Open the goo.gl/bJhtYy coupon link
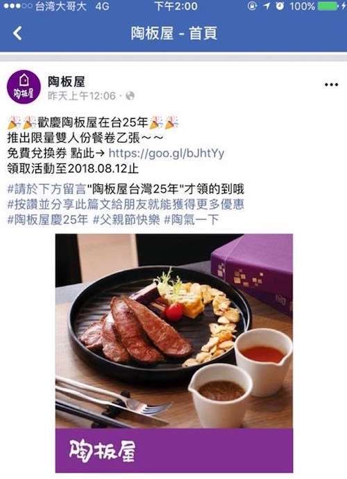The width and height of the screenshot is (347, 479). (x=167, y=154)
